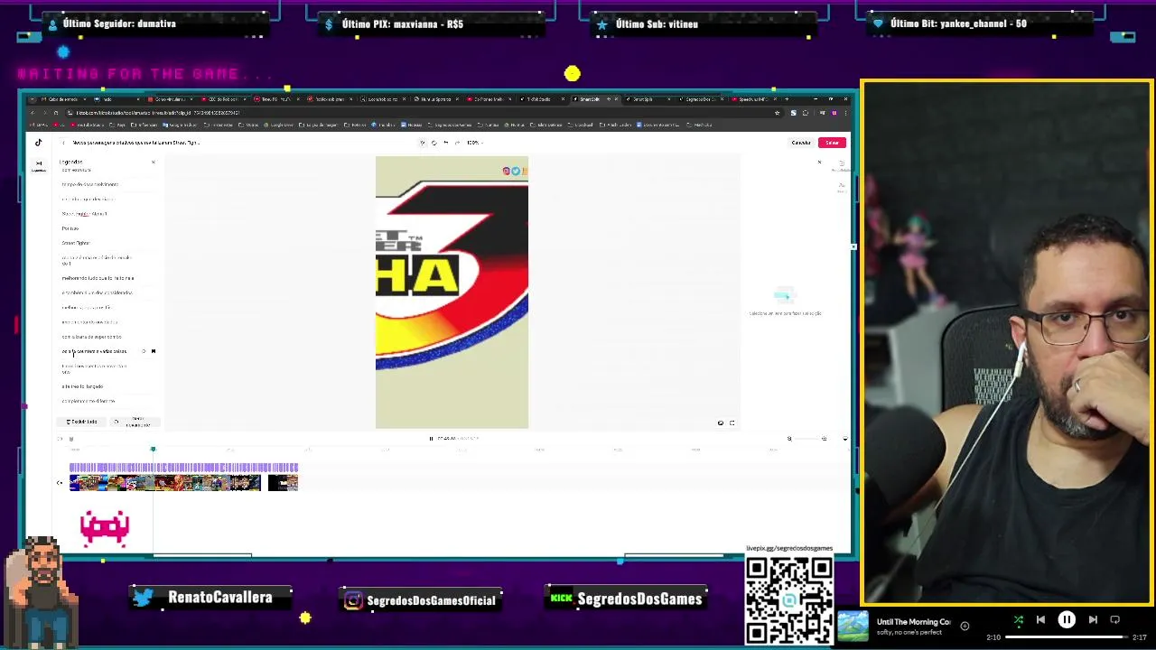
Task: Open the Chrome three-dot menu
Action: pyautogui.click(x=846, y=113)
